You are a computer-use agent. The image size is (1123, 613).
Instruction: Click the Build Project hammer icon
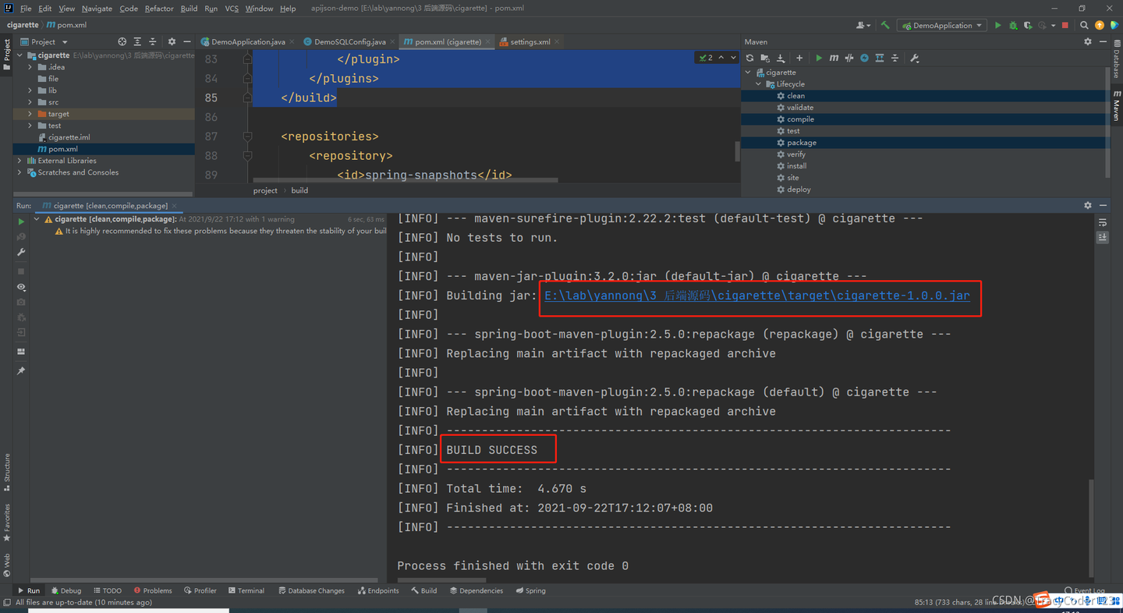(884, 24)
